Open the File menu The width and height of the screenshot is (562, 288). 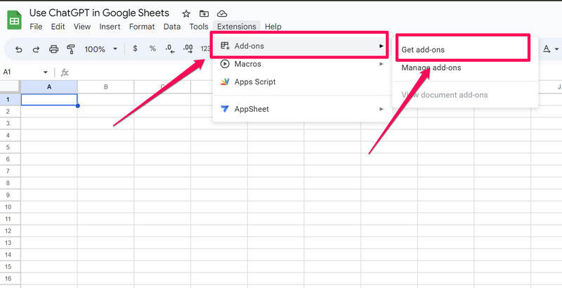click(x=36, y=27)
